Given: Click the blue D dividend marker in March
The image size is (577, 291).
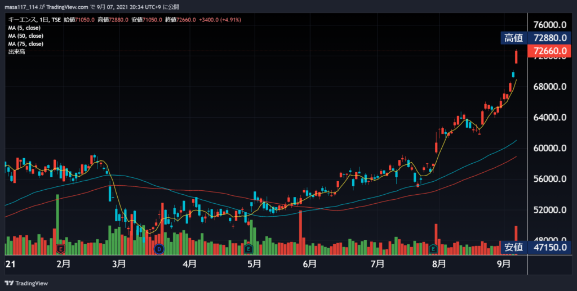Looking at the screenshot, I should tap(159, 249).
